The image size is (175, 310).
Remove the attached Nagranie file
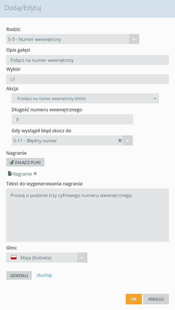35,173
